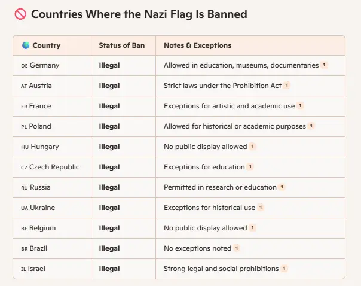The width and height of the screenshot is (361, 286).
Task: Click citation badge on the Russia row
Action: pyautogui.click(x=282, y=187)
